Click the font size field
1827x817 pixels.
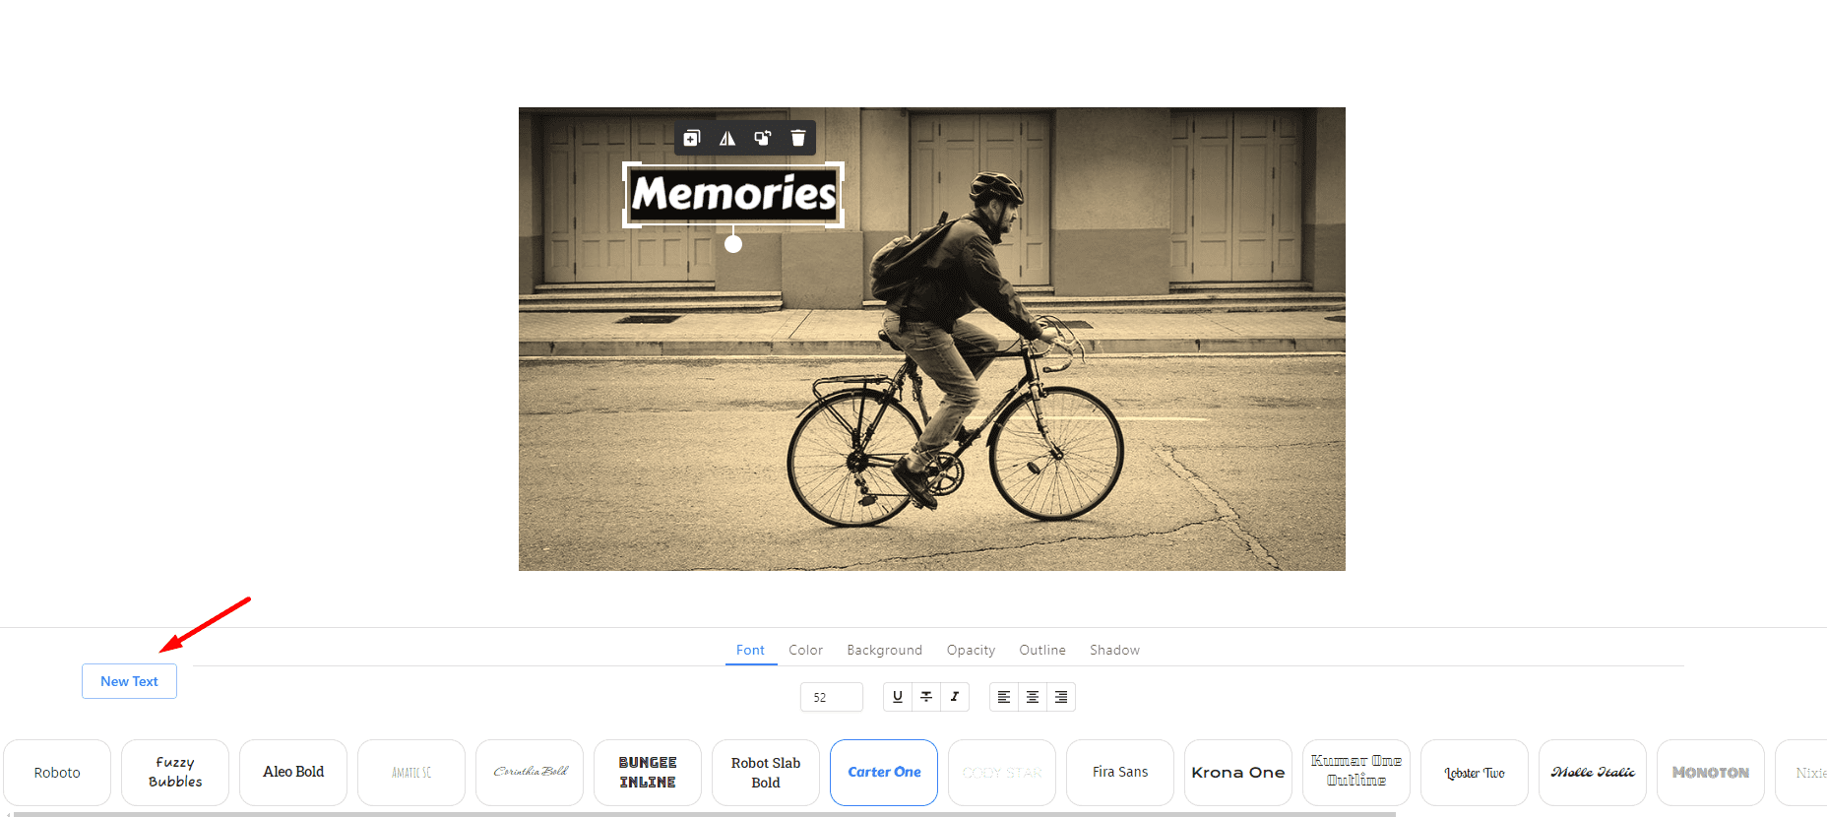coord(831,697)
